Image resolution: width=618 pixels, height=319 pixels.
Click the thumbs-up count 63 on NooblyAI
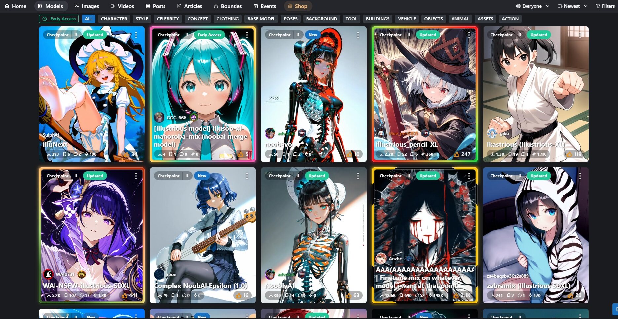pyautogui.click(x=353, y=295)
